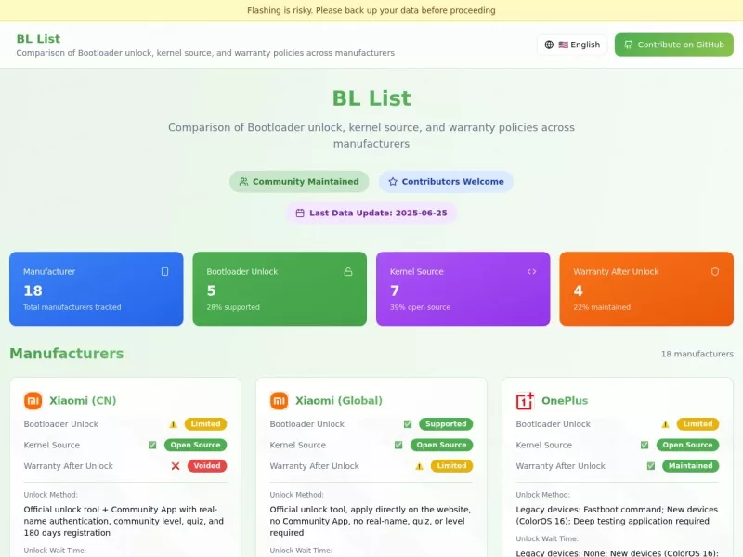Click '28% supported' text on green card
743x557 pixels.
click(233, 307)
